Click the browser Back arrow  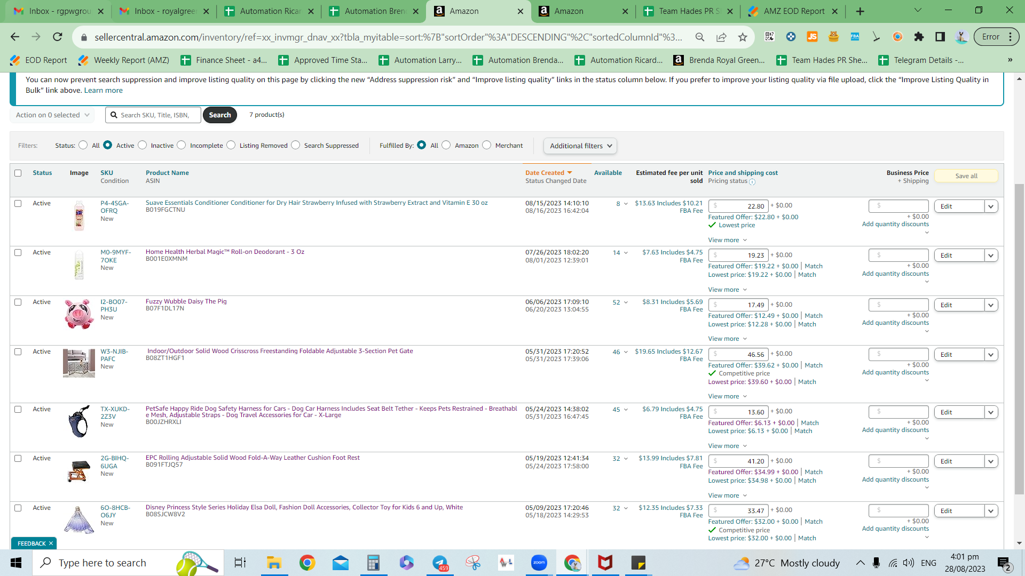point(15,37)
